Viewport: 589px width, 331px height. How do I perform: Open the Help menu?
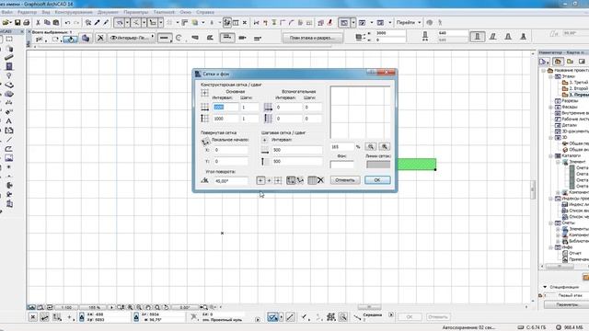point(204,12)
